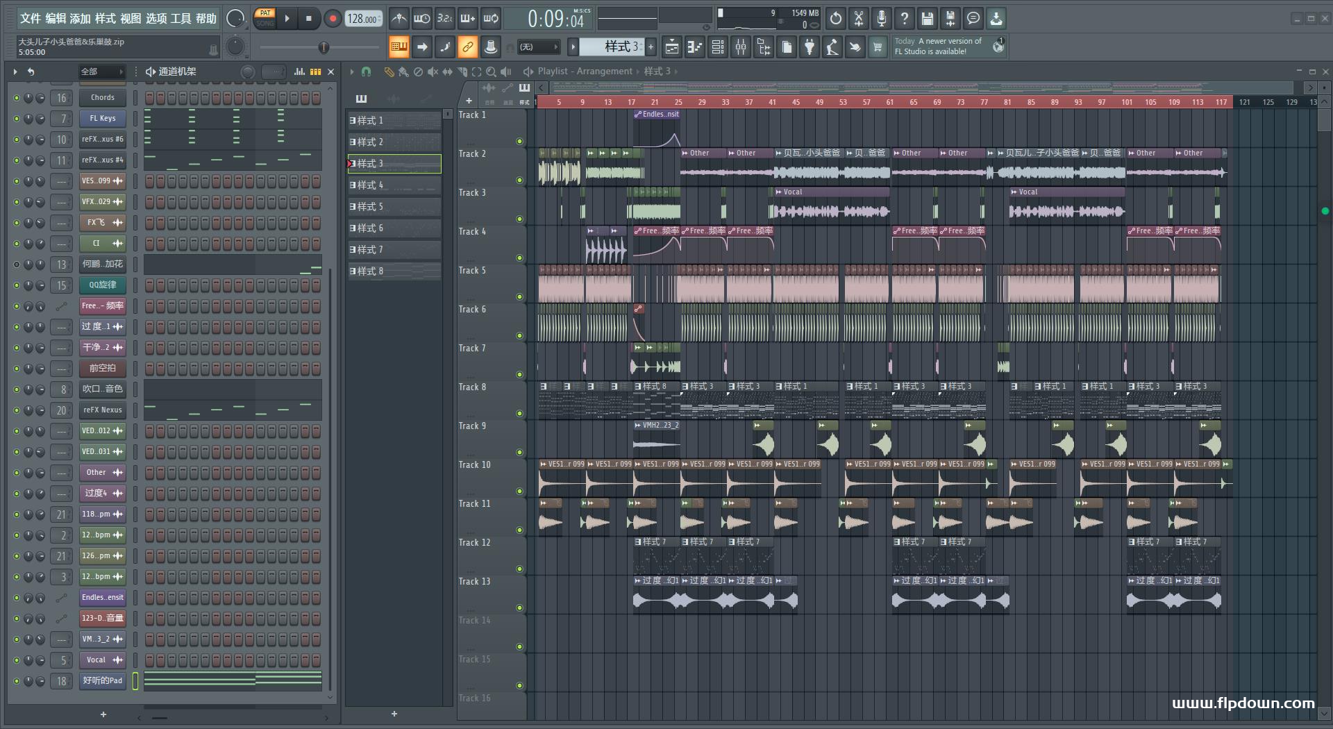
Task: Open the plugin picker plug icon
Action: tap(810, 47)
